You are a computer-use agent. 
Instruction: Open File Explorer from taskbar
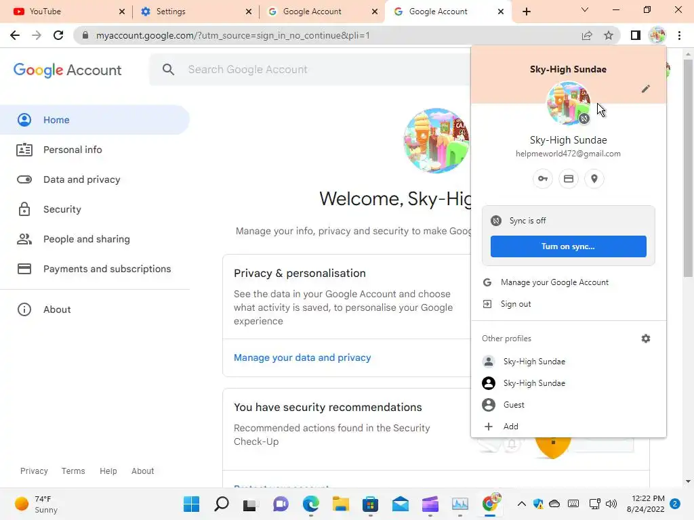[340, 504]
